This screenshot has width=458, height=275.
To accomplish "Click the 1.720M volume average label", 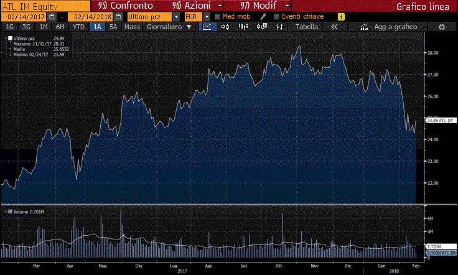I will [x=441, y=246].
